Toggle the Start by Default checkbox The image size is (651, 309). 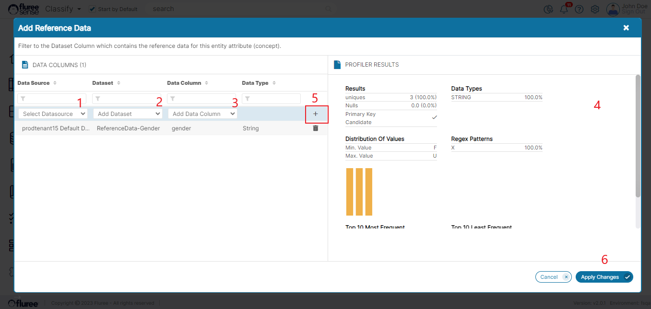click(x=93, y=9)
